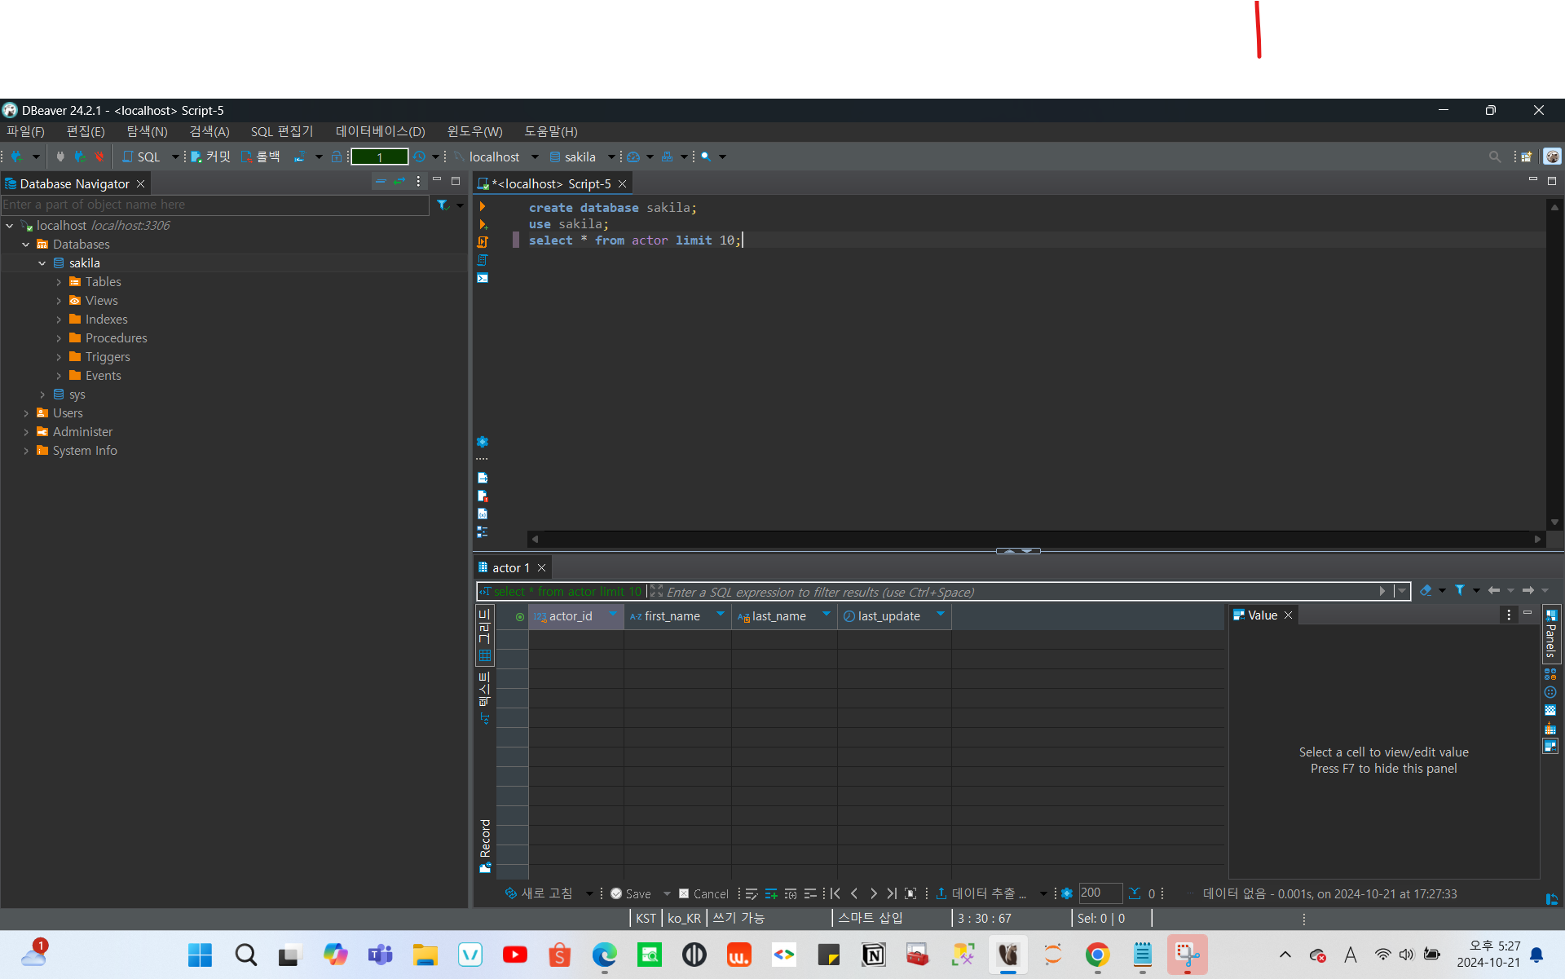Open the 데이터베이스(D) menu
The image size is (1565, 979).
[380, 131]
